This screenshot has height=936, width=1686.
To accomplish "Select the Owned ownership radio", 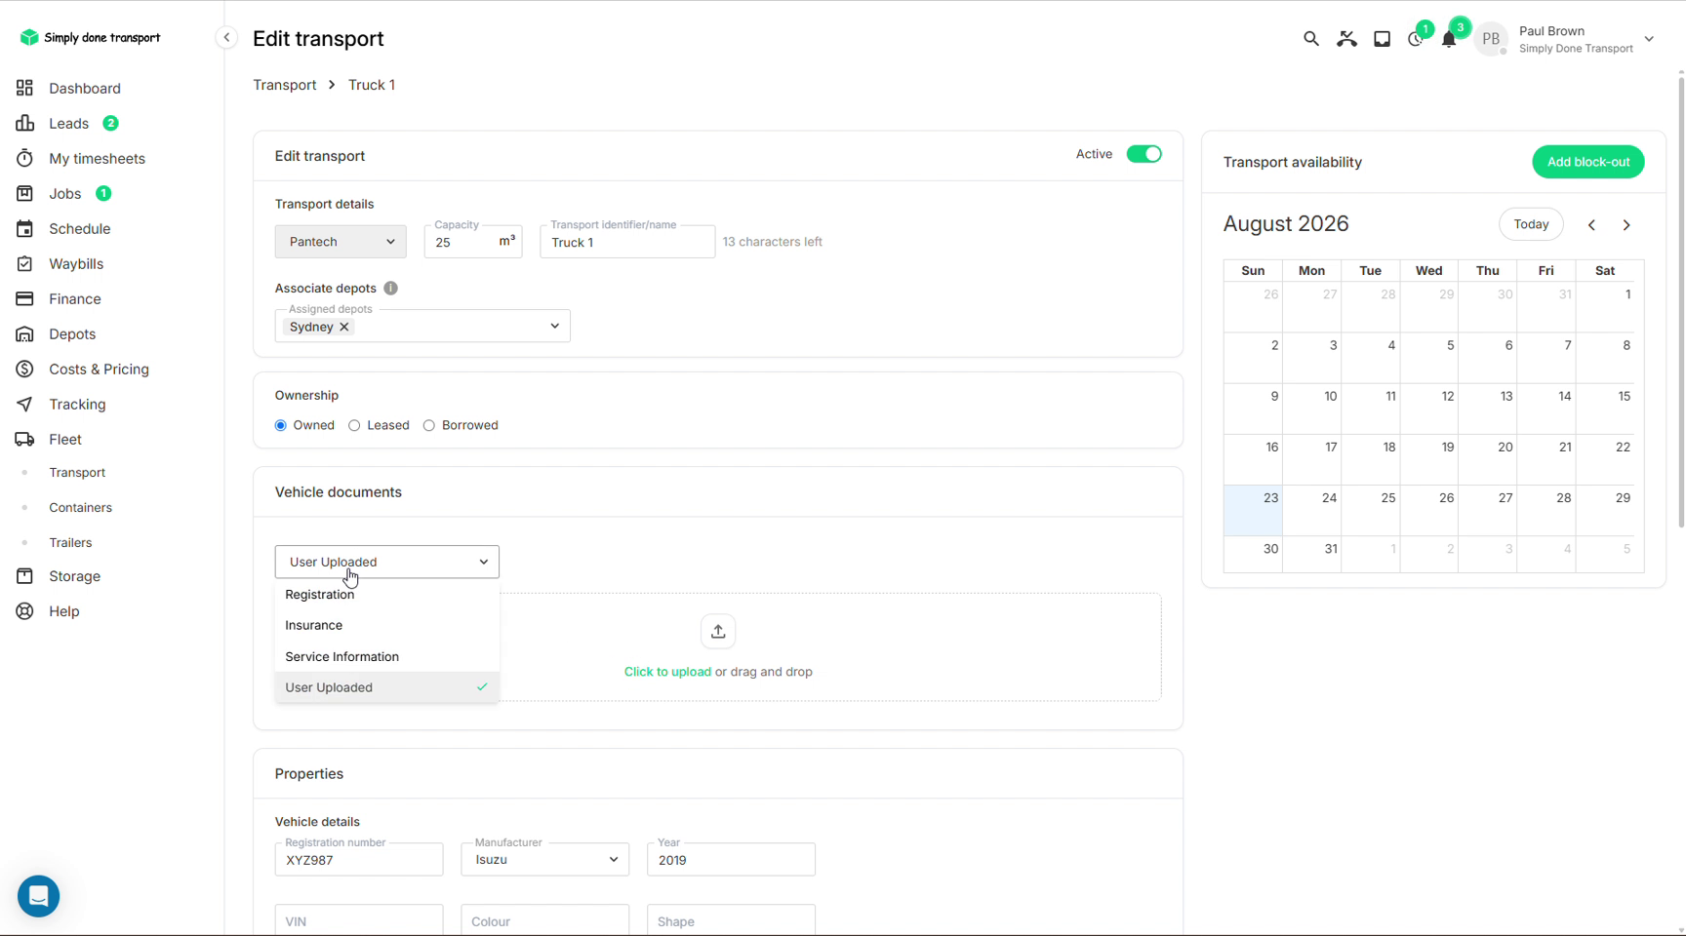I will (x=281, y=425).
